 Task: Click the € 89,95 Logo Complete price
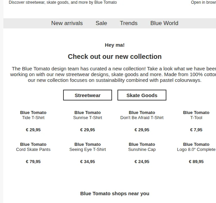[x=196, y=162]
